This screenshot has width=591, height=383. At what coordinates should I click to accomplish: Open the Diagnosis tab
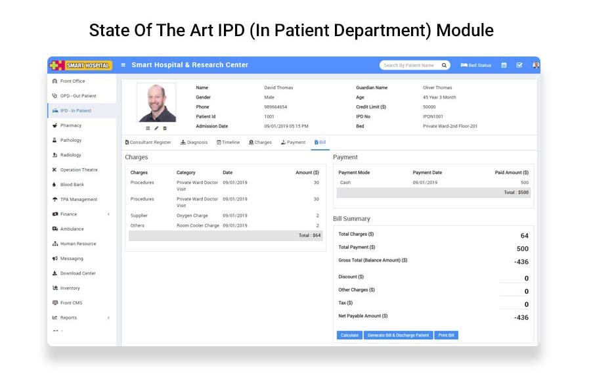click(x=194, y=142)
